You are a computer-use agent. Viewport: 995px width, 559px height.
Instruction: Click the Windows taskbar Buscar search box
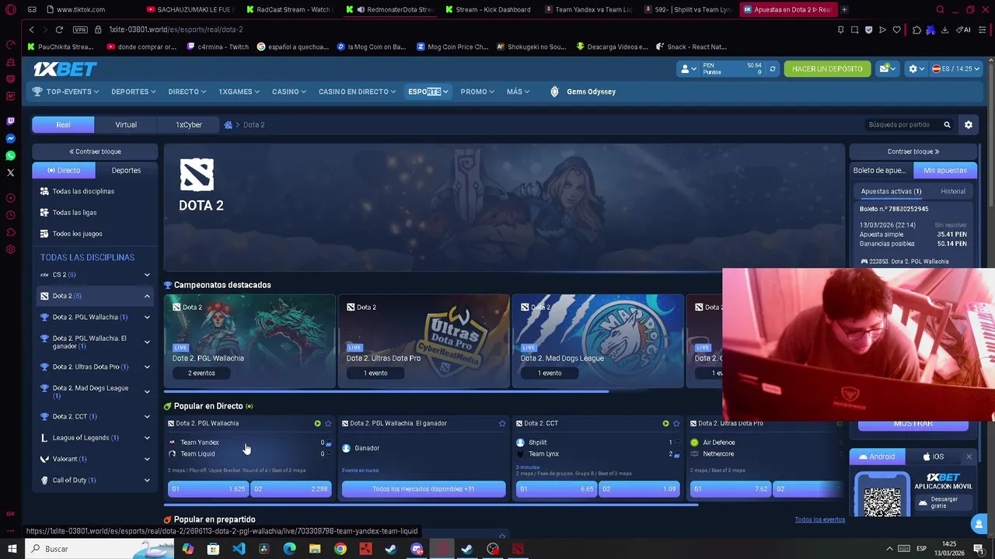coord(101,549)
